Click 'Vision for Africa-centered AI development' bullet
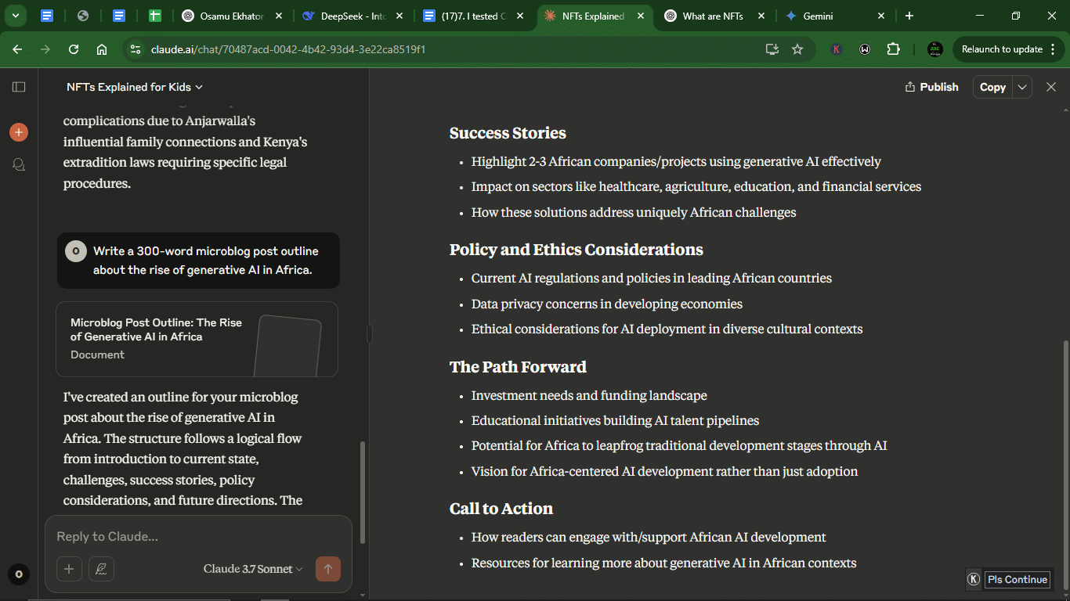The image size is (1070, 601). pyautogui.click(x=664, y=472)
